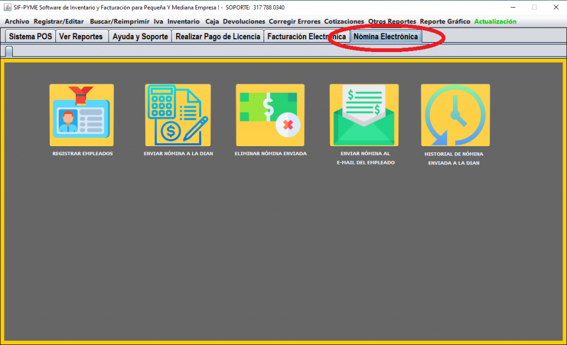Open the Inventario menu
567x345 pixels.
pyautogui.click(x=183, y=22)
